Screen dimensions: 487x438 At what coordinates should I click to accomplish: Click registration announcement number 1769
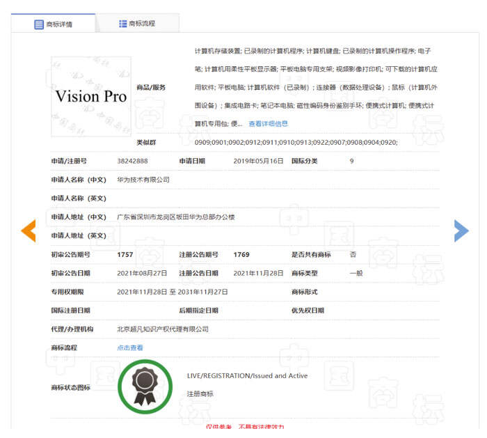coord(241,254)
